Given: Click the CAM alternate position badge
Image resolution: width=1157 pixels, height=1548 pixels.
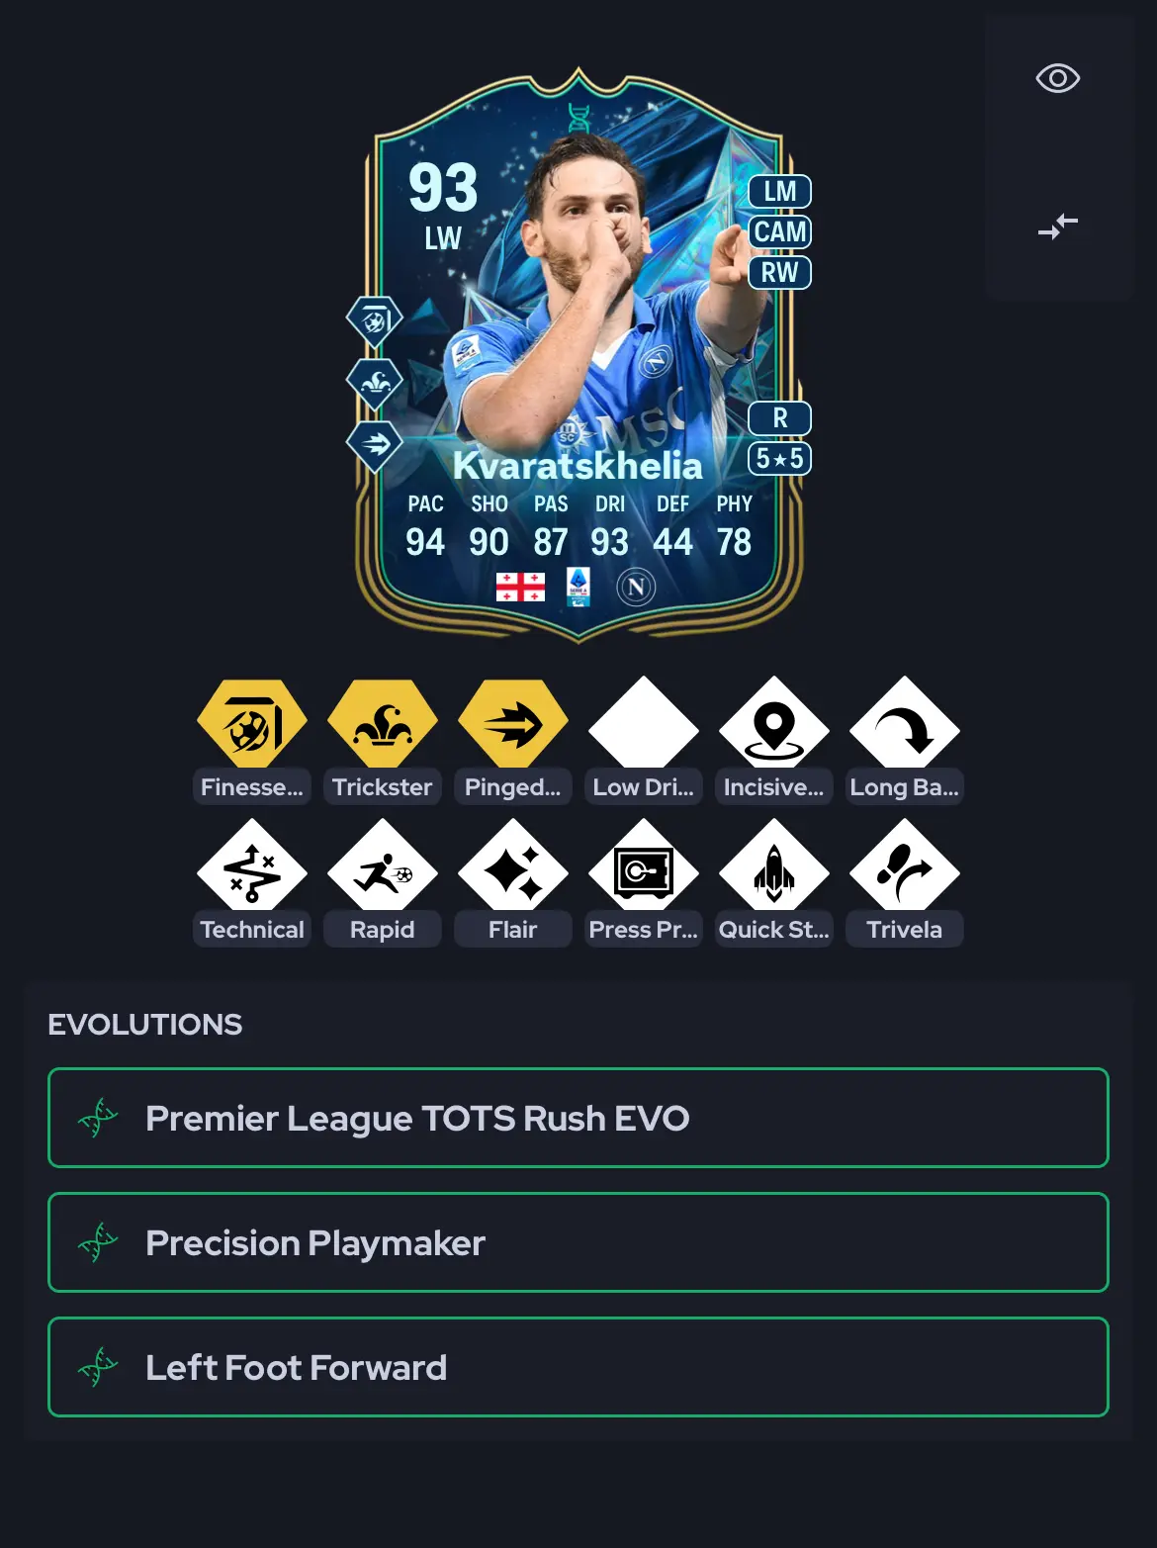Looking at the screenshot, I should click(780, 232).
